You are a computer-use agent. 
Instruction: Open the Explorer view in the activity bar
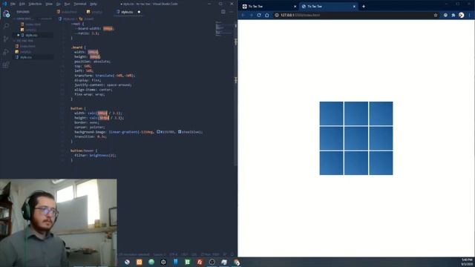tap(6, 13)
